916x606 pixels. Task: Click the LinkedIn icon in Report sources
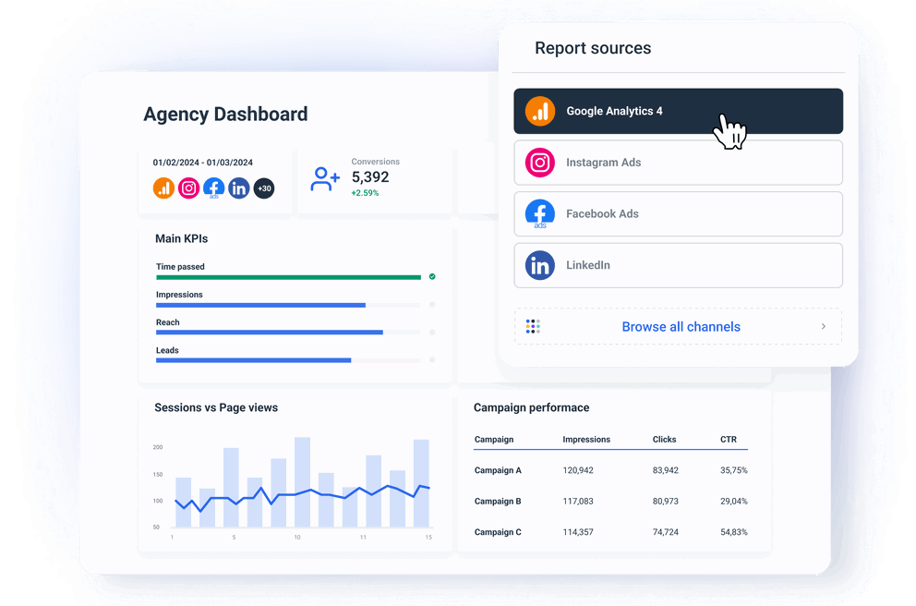point(540,265)
